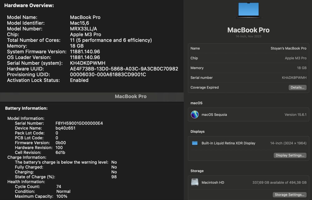Click the Maximum Capacity '100%' value

pos(62,197)
